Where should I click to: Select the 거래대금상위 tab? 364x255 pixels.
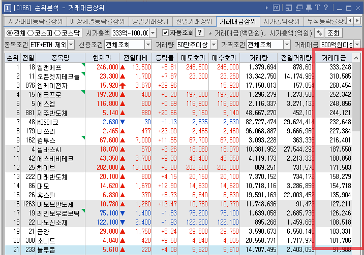click(238, 21)
